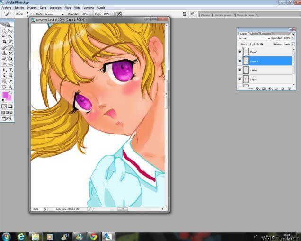
Task: Hide the selected Capa 1 layer
Action: click(x=240, y=61)
